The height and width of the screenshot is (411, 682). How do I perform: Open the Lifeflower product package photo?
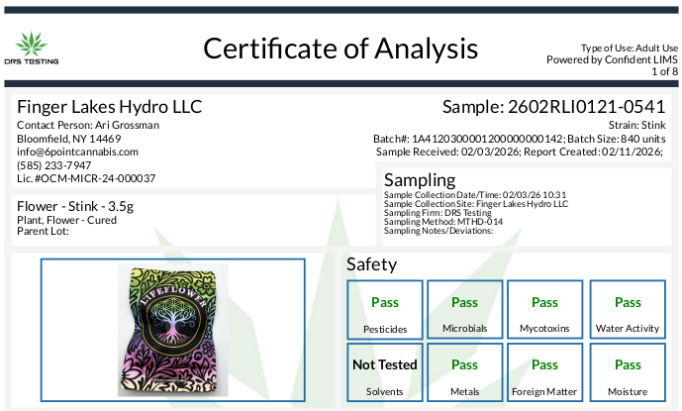(x=172, y=329)
